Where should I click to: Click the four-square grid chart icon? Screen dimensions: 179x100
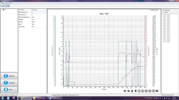click(139, 91)
